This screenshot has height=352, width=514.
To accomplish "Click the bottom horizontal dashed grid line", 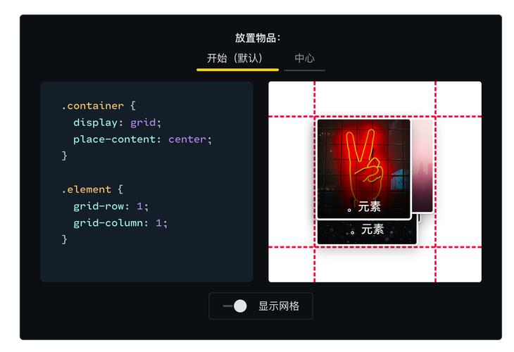I will pyautogui.click(x=375, y=247).
